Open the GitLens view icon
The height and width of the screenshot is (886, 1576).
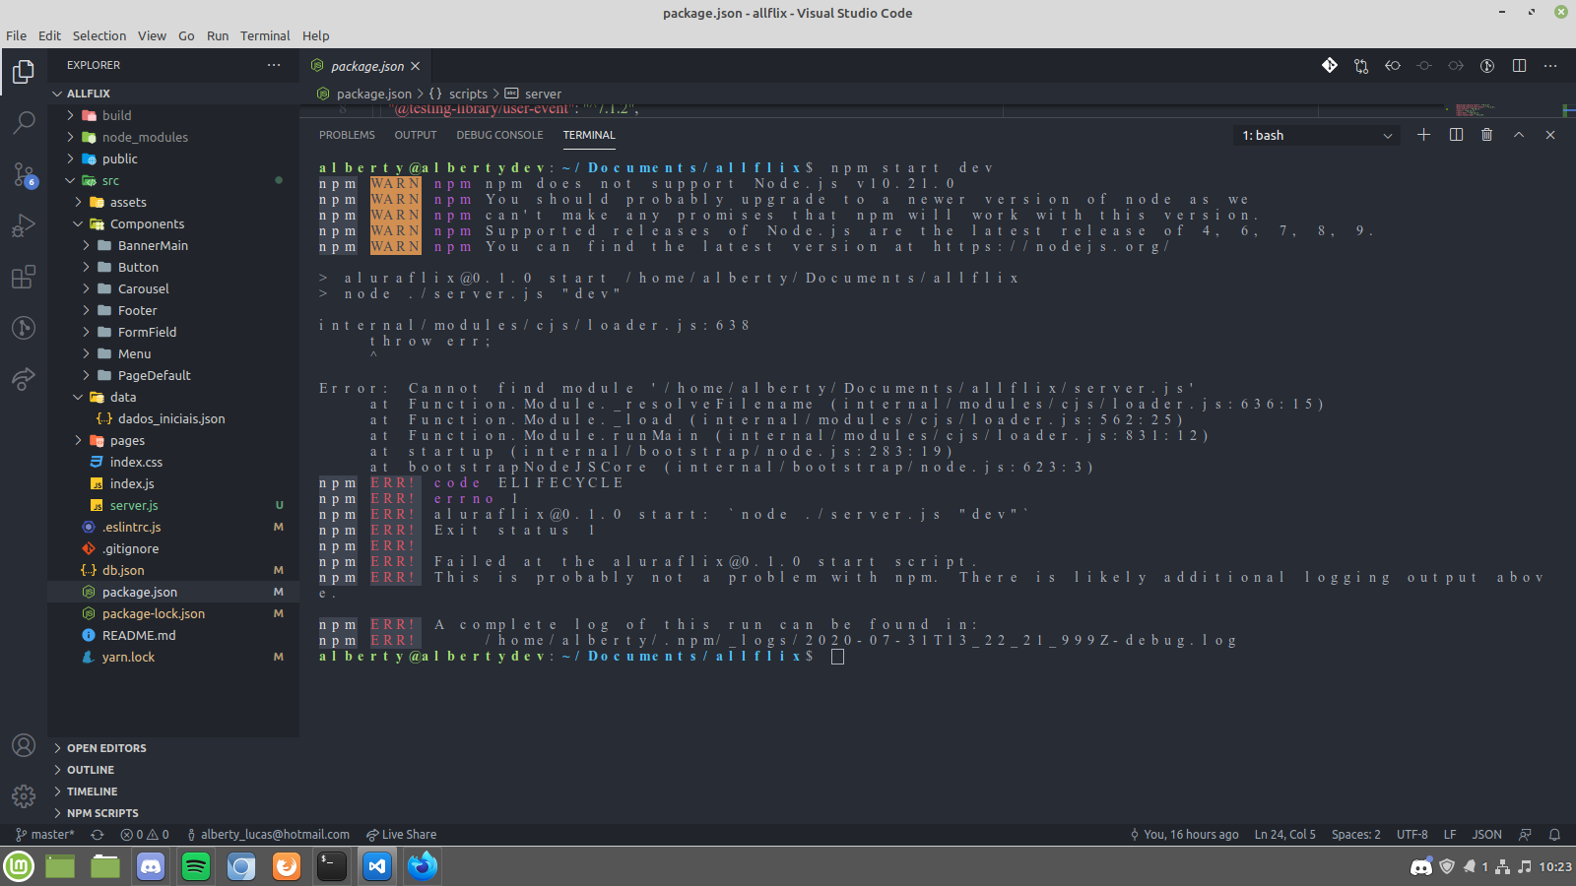[x=24, y=328]
